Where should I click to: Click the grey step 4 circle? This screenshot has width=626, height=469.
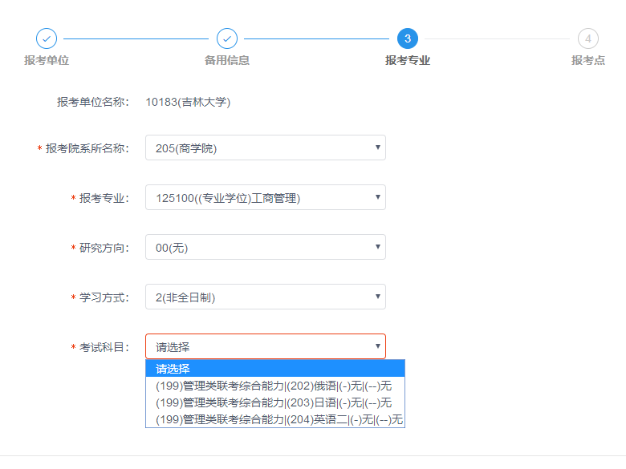[x=588, y=38]
